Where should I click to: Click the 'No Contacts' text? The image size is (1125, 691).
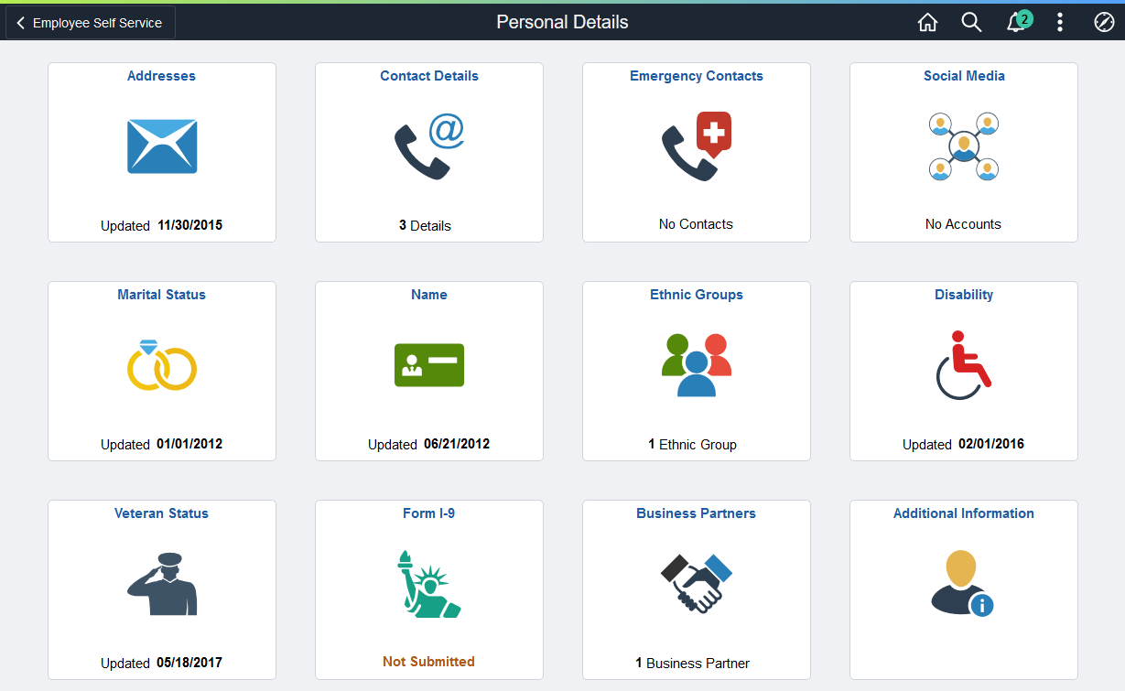696,223
